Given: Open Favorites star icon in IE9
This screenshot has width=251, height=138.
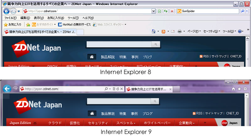Looking at the screenshot, I should [x=239, y=89].
